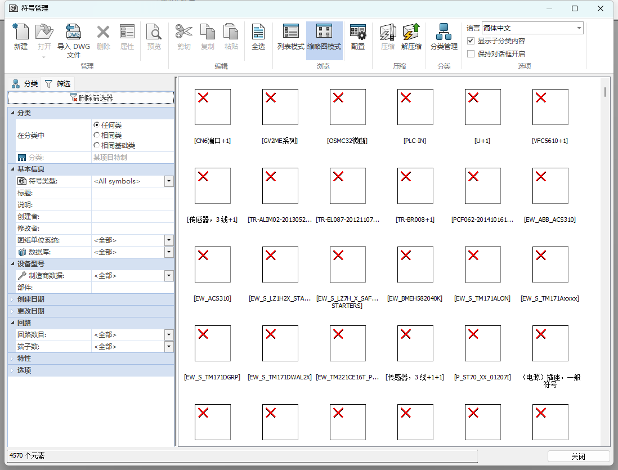This screenshot has width=618, height=470.
Task: Select the [EW_ABB_ACS310] symbol thumbnail
Action: click(550, 186)
